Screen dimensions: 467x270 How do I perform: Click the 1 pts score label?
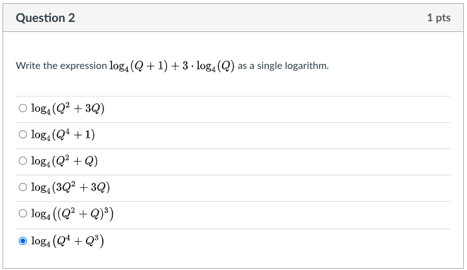439,18
